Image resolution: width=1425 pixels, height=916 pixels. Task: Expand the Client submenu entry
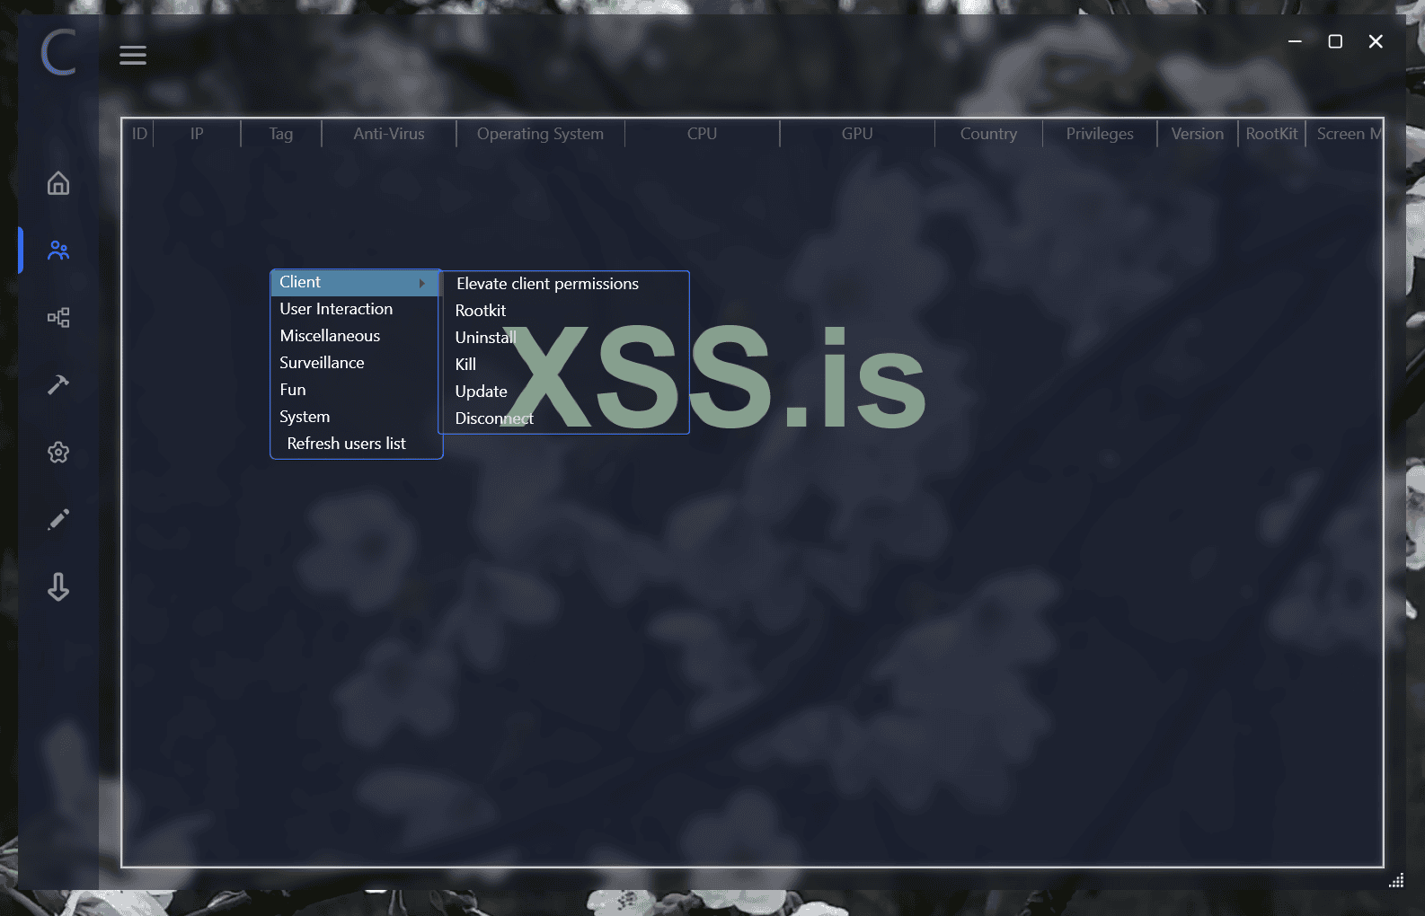tap(356, 283)
